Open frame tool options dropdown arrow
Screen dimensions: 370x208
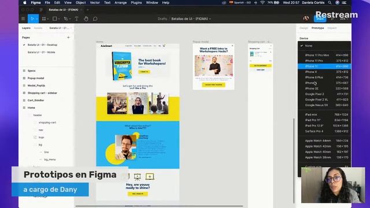[x=47, y=19]
